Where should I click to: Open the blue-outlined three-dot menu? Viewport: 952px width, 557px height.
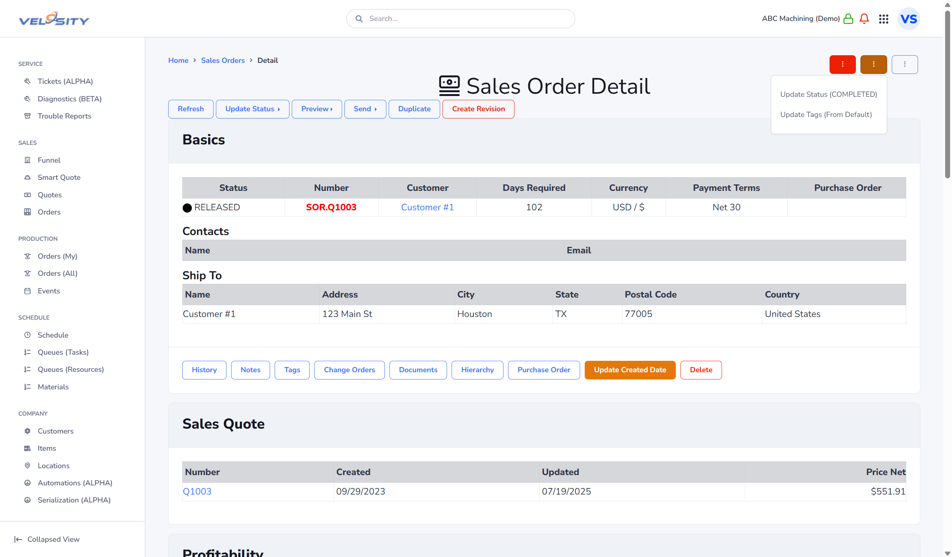(x=904, y=64)
